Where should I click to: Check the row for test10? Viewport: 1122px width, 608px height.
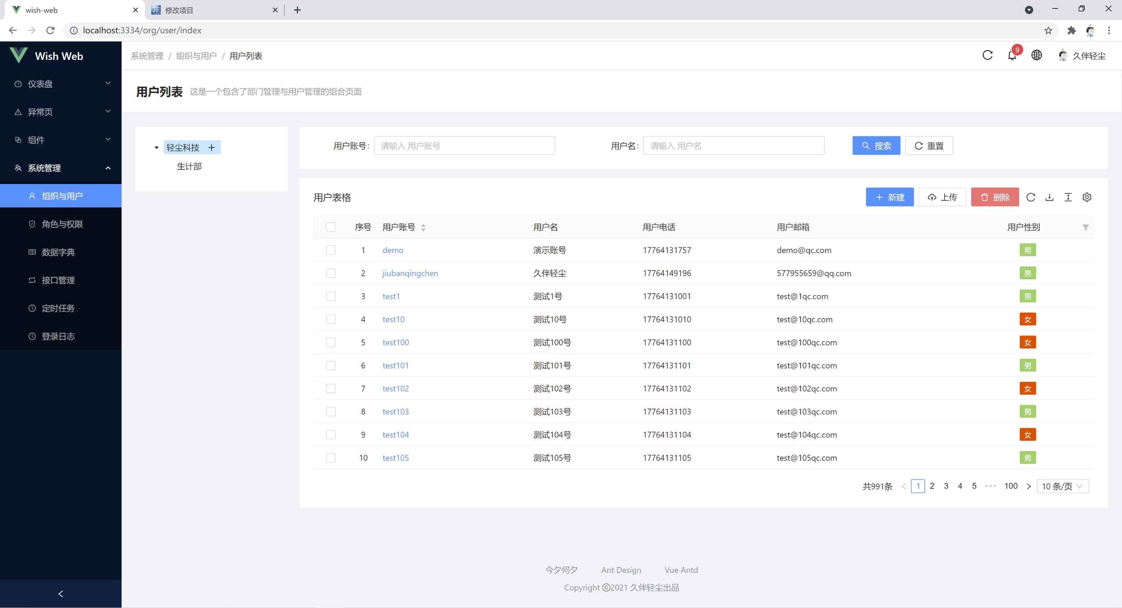pos(331,319)
